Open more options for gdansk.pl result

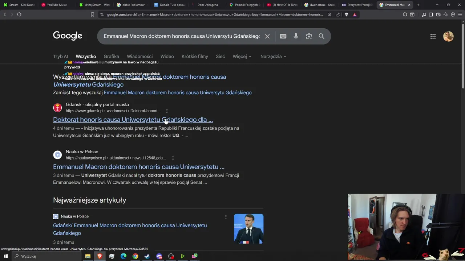167,111
